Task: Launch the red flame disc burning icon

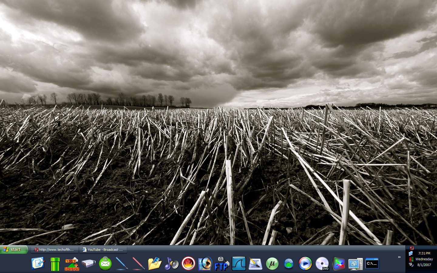Action: click(x=188, y=263)
